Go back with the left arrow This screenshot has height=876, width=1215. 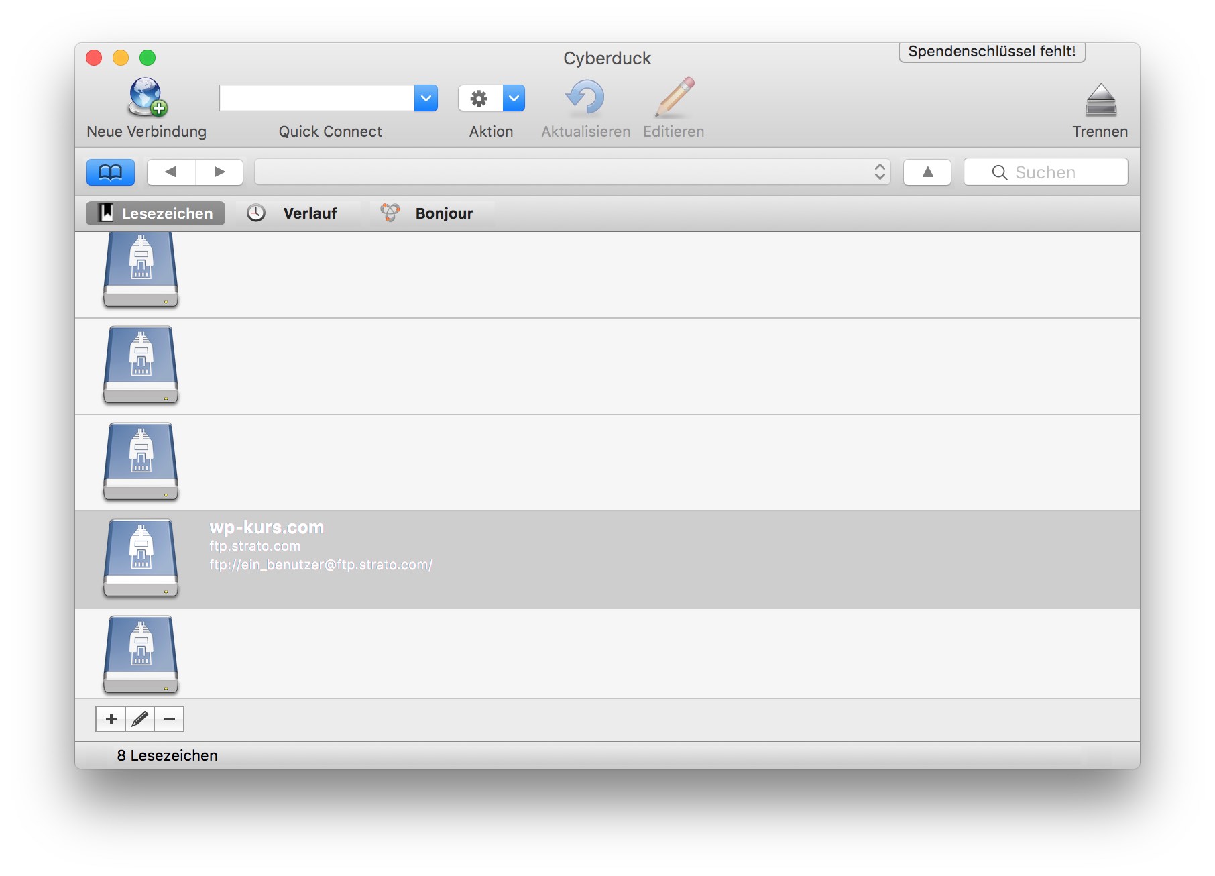coord(171,172)
